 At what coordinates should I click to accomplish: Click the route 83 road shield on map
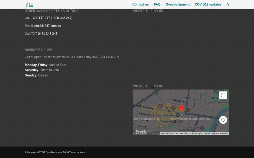coord(144,100)
